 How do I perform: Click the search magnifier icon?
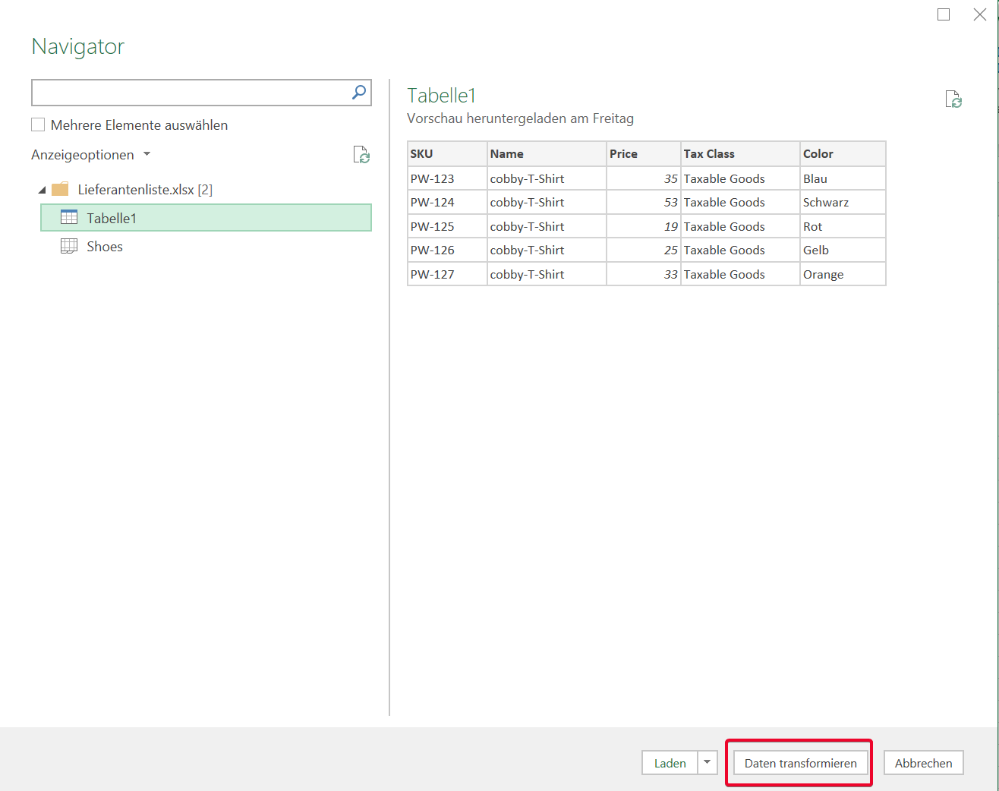[359, 93]
